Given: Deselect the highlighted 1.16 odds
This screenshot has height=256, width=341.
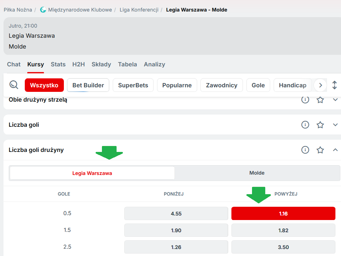Looking at the screenshot, I should (283, 213).
